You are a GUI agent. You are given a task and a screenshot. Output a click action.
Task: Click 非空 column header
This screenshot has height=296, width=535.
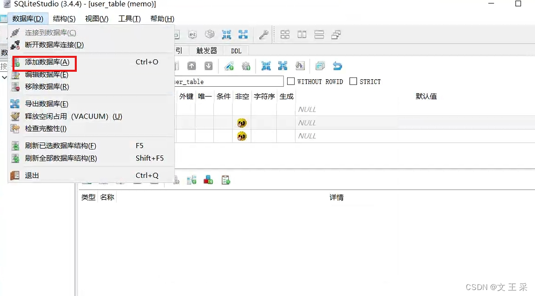pyautogui.click(x=242, y=97)
